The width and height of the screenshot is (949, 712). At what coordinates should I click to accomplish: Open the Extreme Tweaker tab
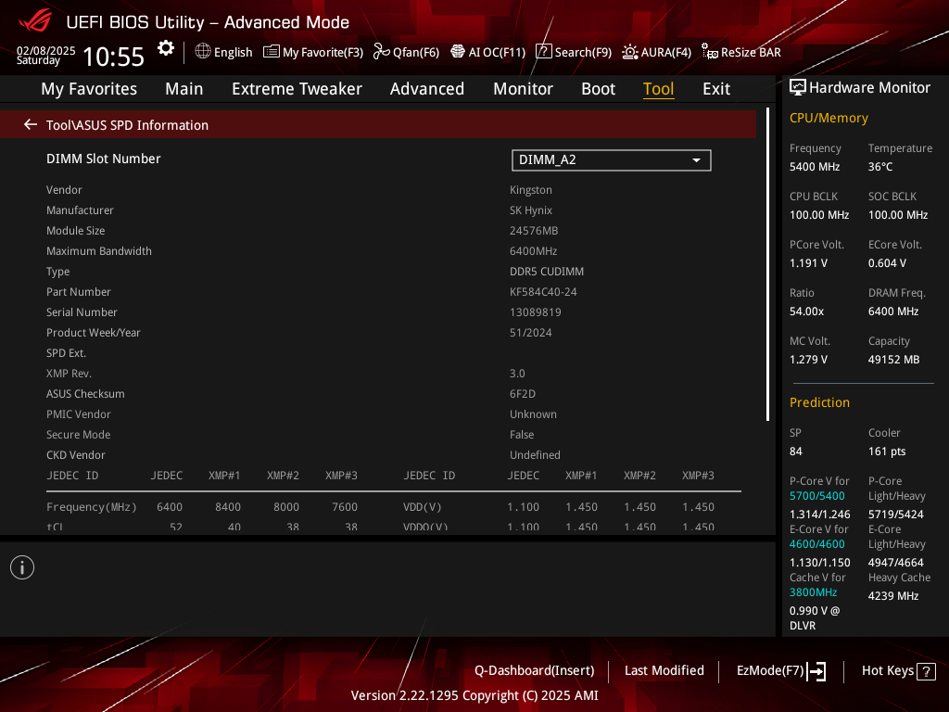click(x=297, y=88)
